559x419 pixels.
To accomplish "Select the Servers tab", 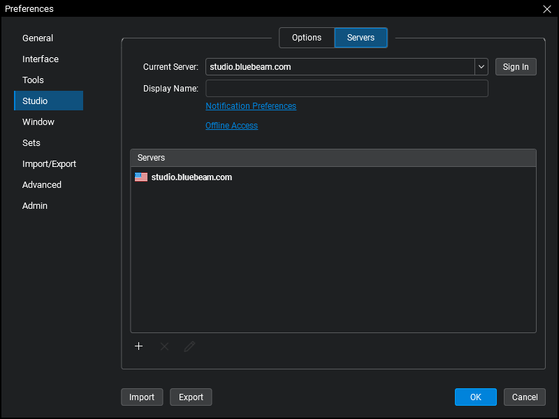I will (x=361, y=38).
